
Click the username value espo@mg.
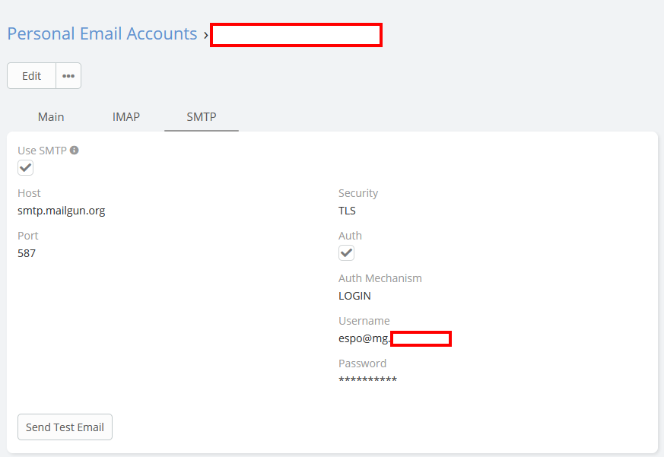(x=364, y=338)
